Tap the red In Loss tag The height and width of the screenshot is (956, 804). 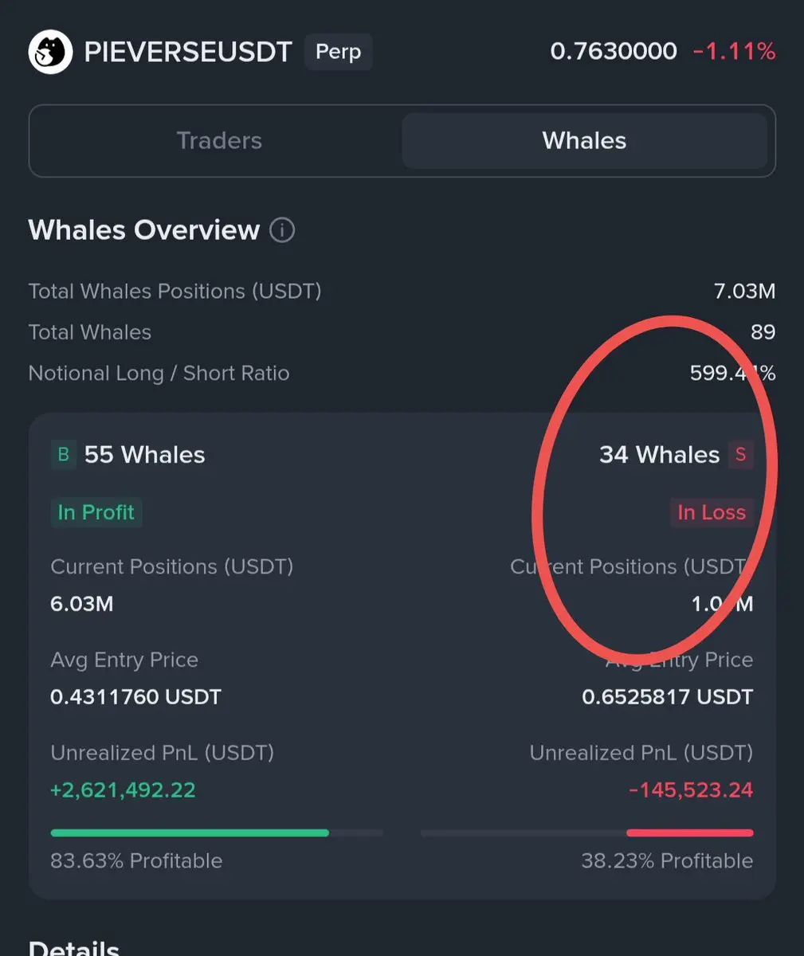(712, 512)
